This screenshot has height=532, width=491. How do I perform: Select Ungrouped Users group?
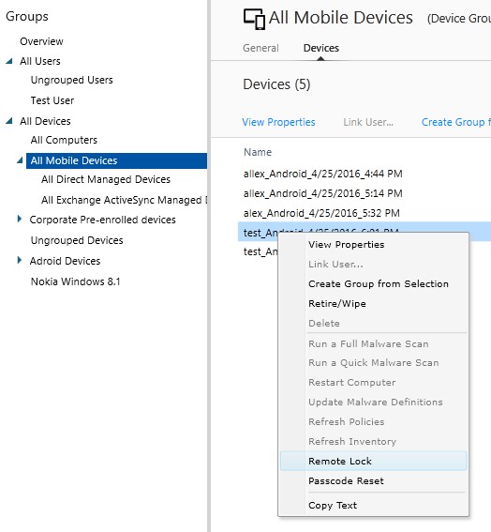point(72,80)
